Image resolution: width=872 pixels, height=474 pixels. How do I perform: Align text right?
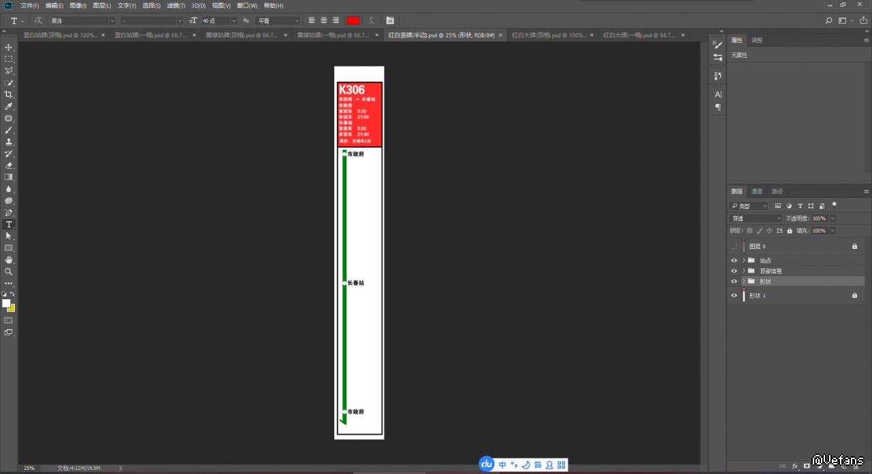click(x=336, y=21)
